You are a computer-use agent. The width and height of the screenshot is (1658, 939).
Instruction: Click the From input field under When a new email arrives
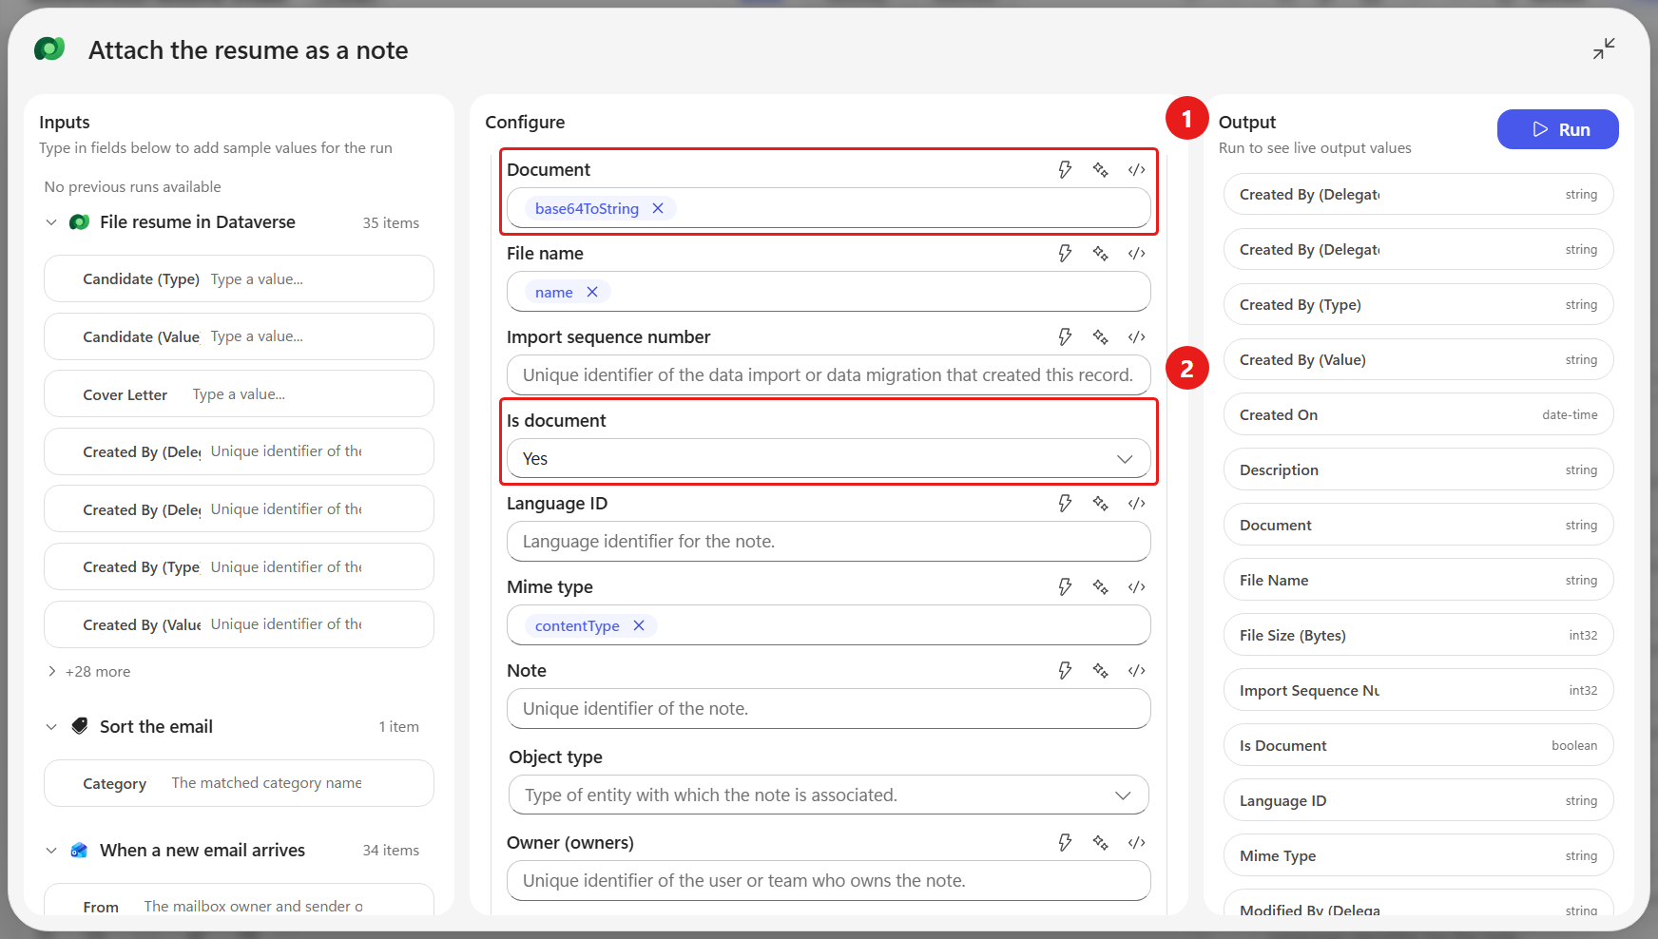pos(239,900)
